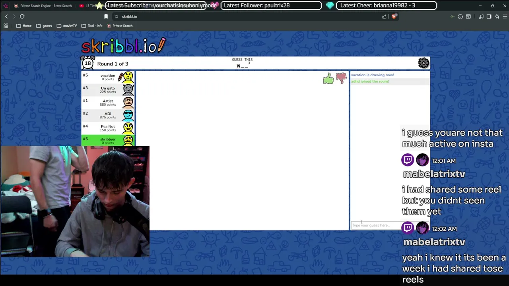
Task: Click Latest Cheer brianna19982 banner
Action: click(387, 6)
